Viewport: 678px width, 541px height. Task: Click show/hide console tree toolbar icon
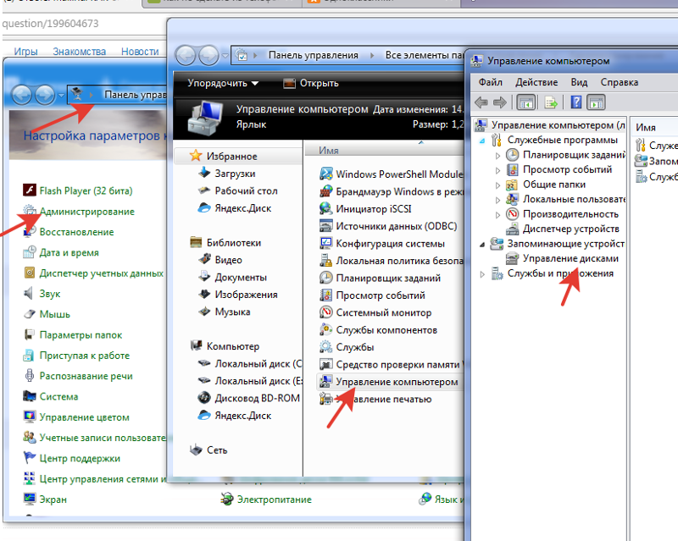[x=526, y=102]
